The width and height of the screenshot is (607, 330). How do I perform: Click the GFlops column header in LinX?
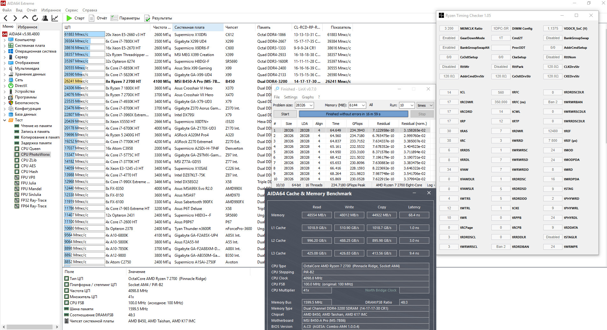click(x=357, y=124)
